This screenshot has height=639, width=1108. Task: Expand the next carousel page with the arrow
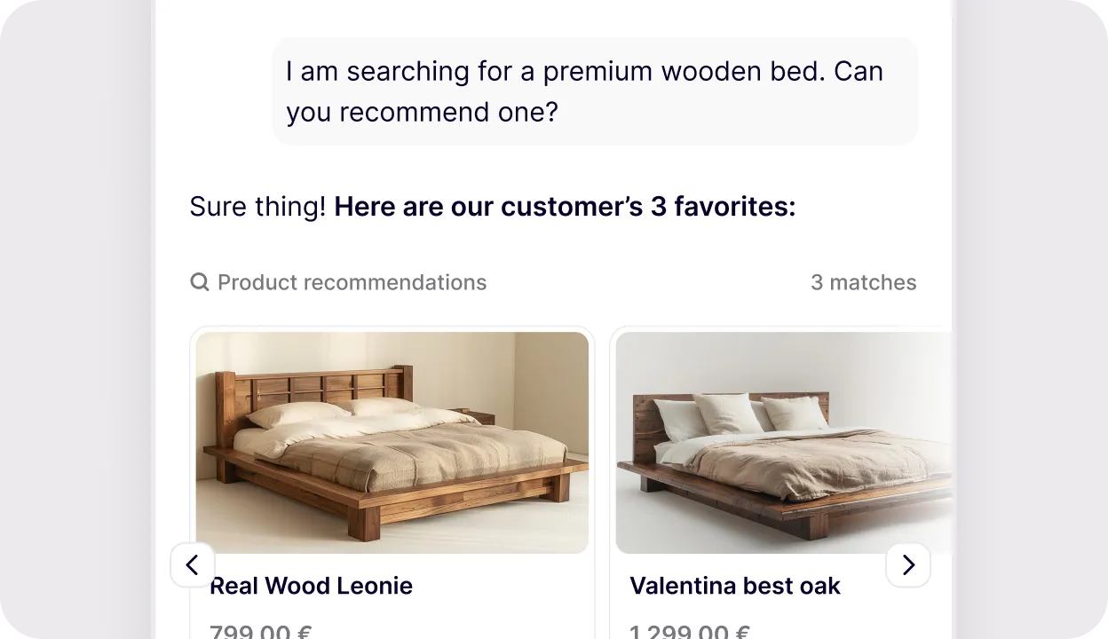(x=908, y=564)
